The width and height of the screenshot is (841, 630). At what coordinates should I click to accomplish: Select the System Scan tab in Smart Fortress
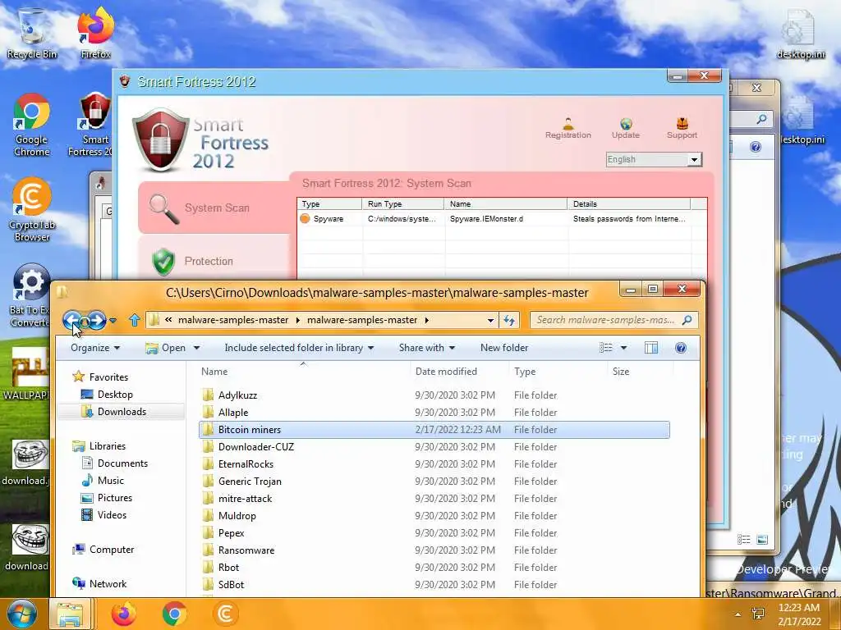[x=214, y=208]
